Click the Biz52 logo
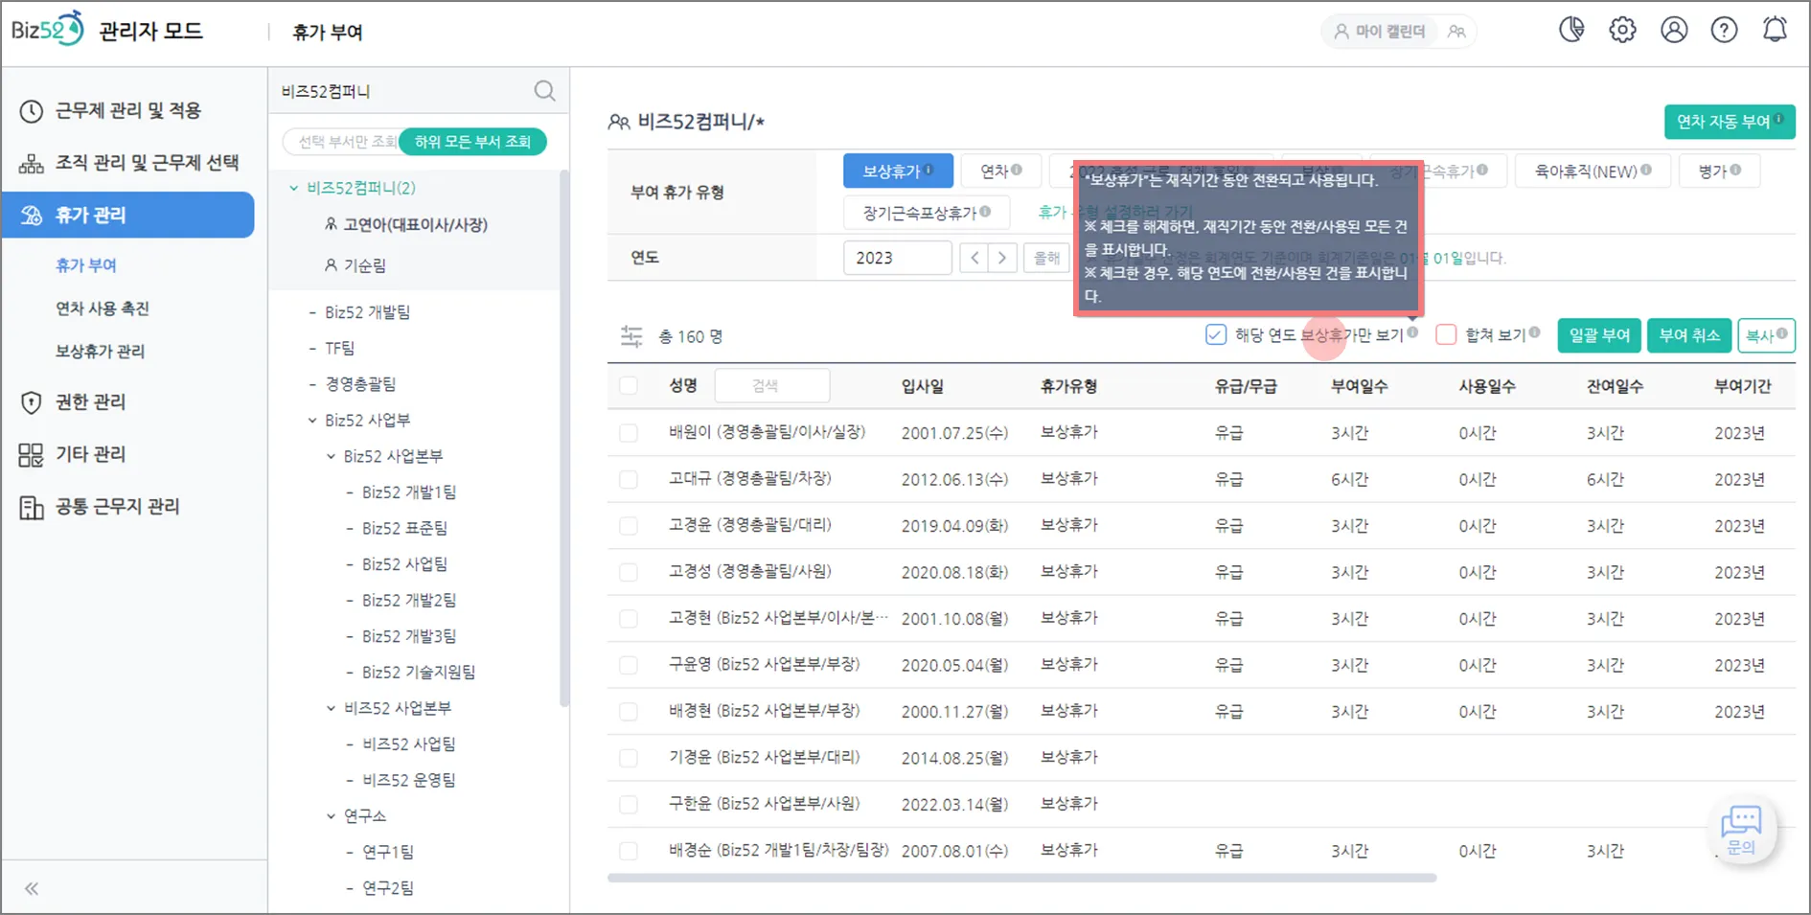1811x915 pixels. click(x=47, y=30)
